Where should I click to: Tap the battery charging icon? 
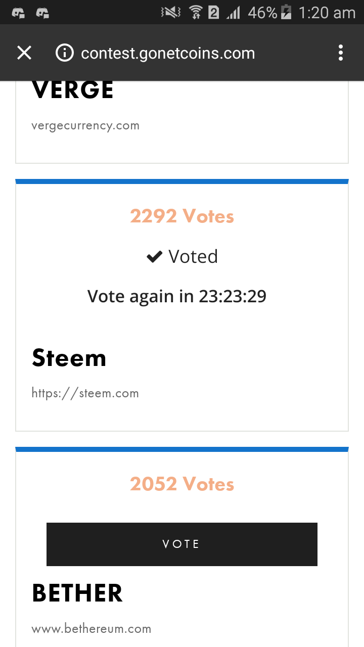coord(286,13)
